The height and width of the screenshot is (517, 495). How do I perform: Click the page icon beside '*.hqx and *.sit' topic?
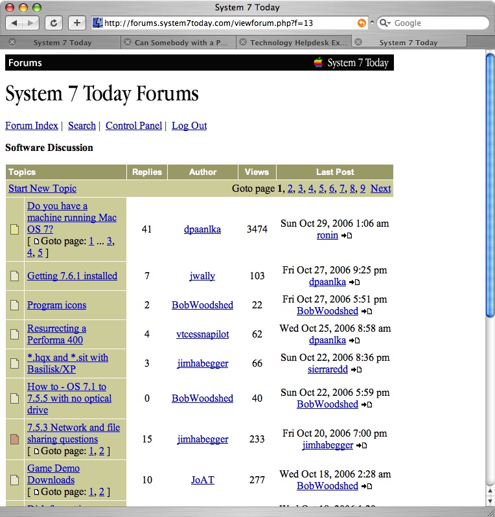(14, 363)
